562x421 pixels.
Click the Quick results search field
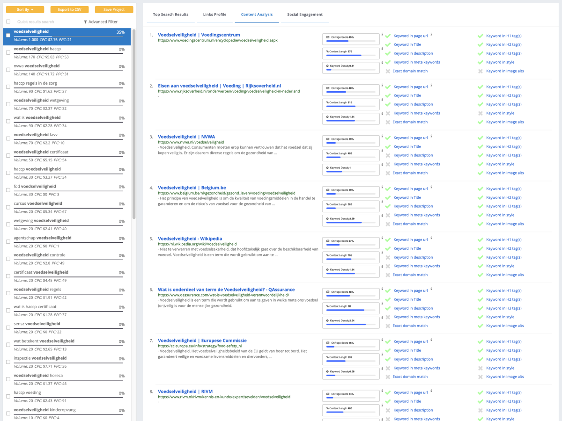[x=42, y=22]
